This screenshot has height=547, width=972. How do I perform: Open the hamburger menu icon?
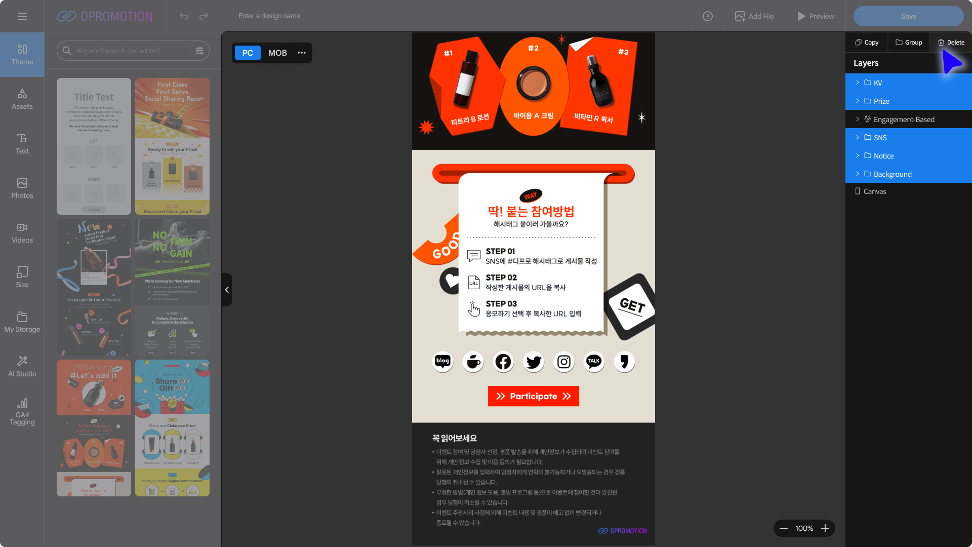point(22,16)
